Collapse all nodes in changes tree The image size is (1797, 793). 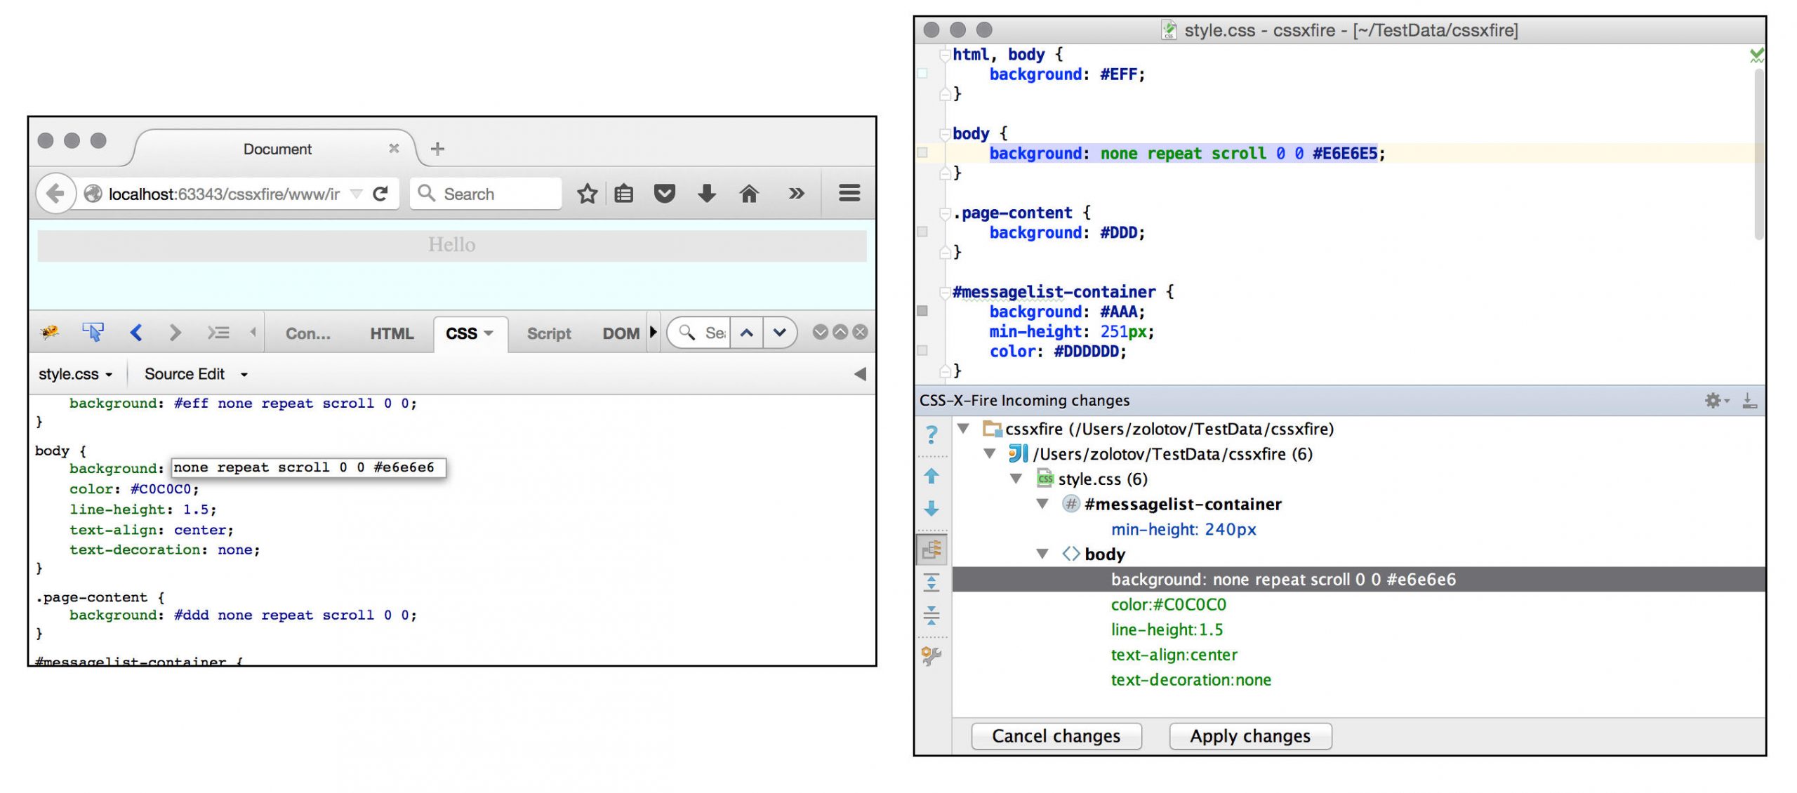point(931,615)
